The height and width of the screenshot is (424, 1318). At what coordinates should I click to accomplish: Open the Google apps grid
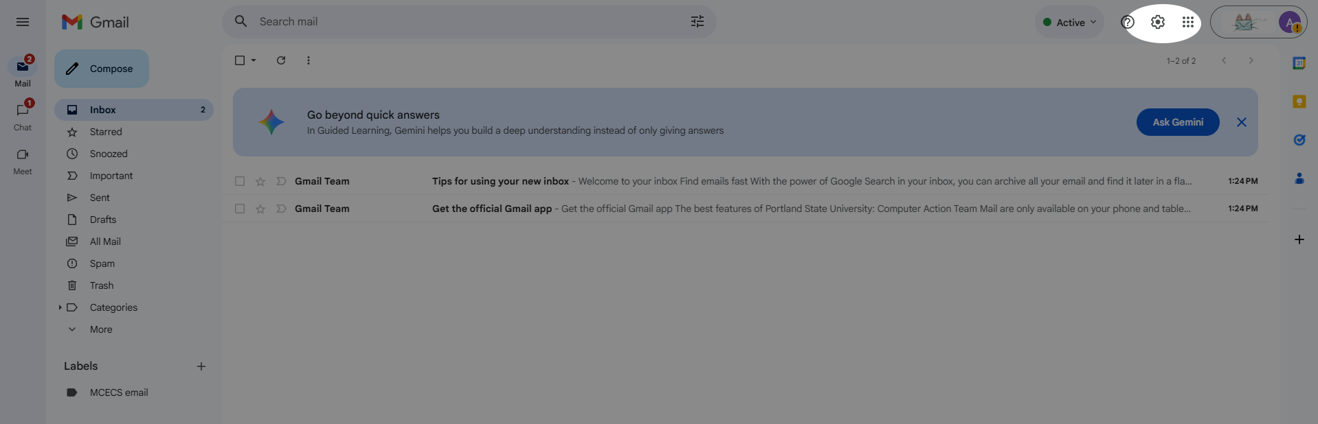tap(1188, 22)
